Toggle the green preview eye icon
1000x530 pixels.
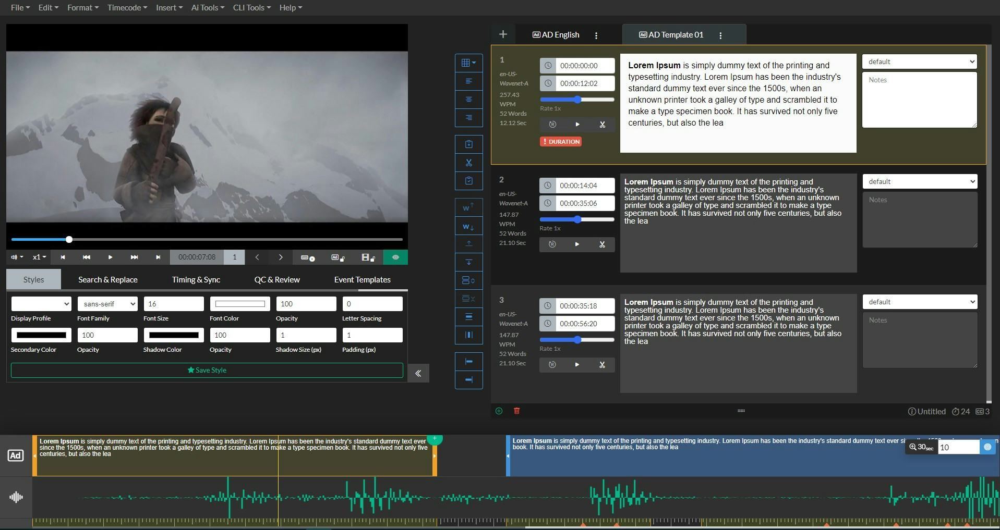pyautogui.click(x=395, y=257)
